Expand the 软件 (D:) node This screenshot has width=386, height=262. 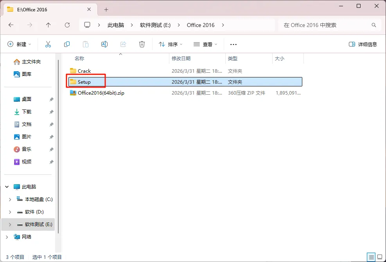pos(10,212)
